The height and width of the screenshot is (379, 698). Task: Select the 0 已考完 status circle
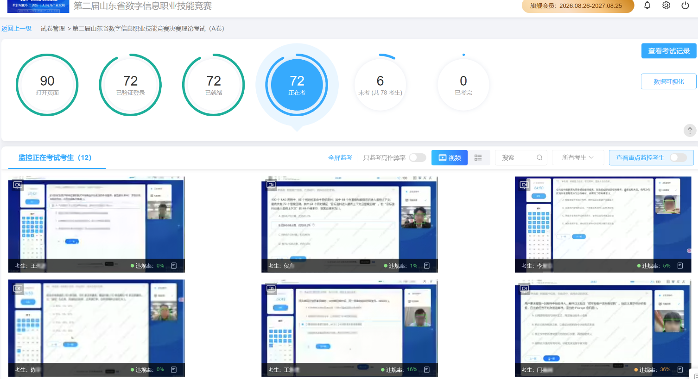[x=463, y=85]
